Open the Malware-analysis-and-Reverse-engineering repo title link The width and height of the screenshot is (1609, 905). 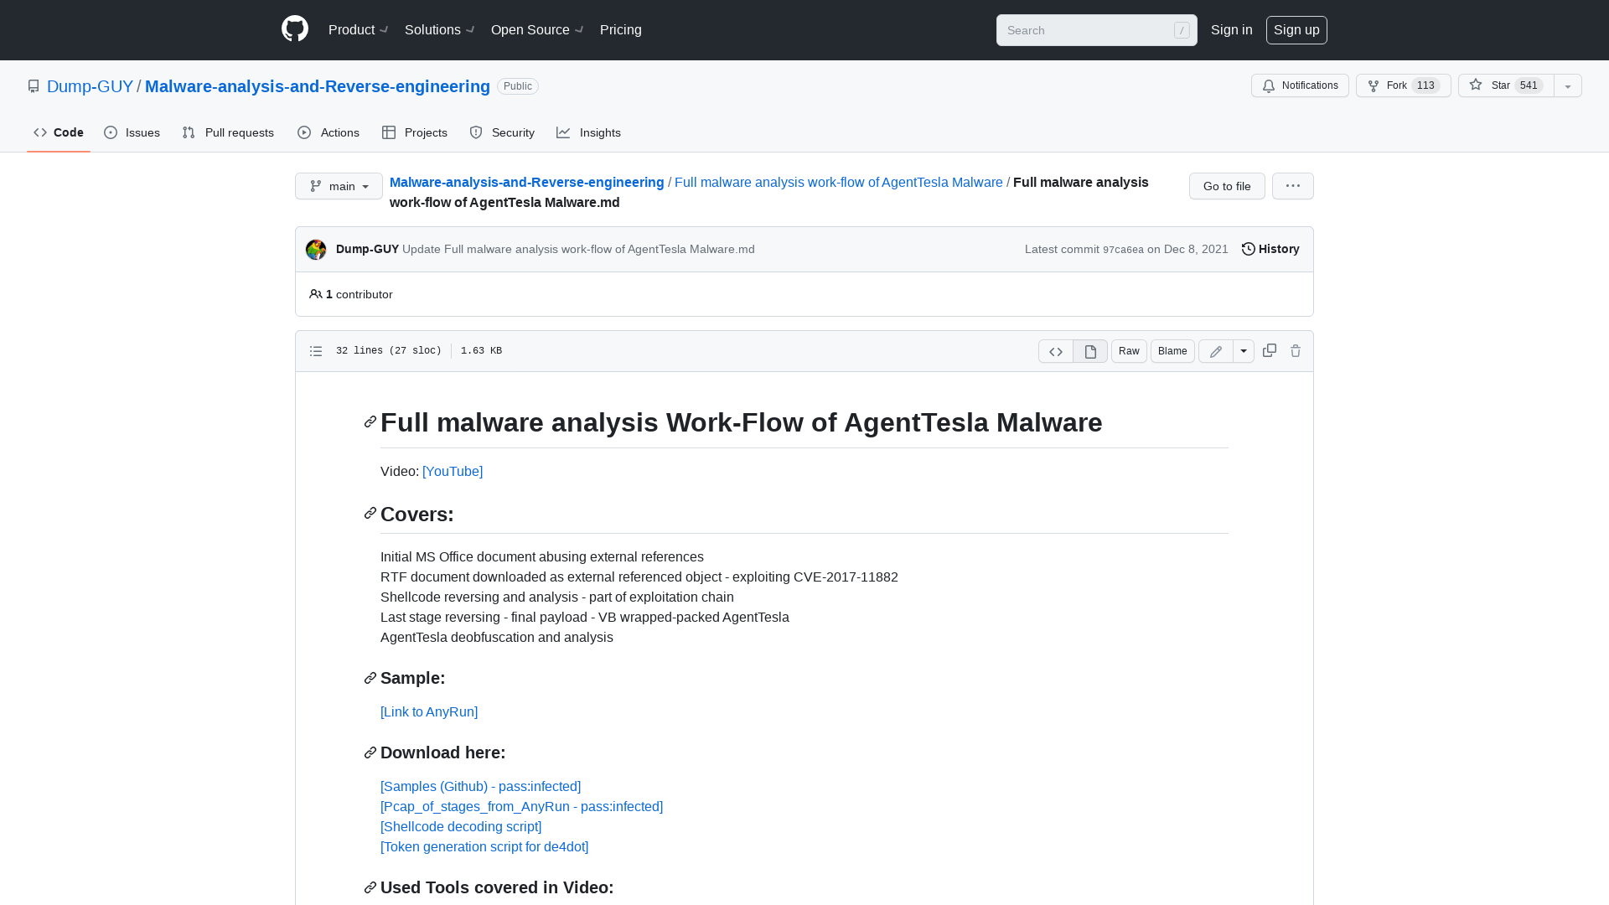318,86
